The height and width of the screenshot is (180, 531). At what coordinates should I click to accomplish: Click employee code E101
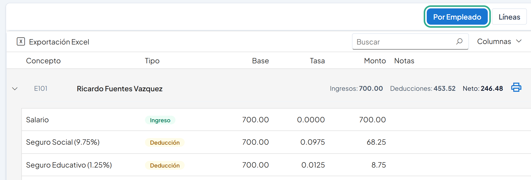(x=41, y=88)
